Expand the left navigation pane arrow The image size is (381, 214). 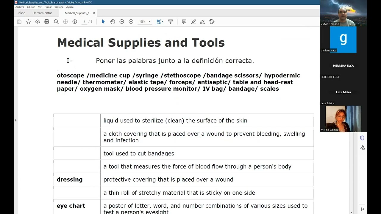(x=16, y=120)
